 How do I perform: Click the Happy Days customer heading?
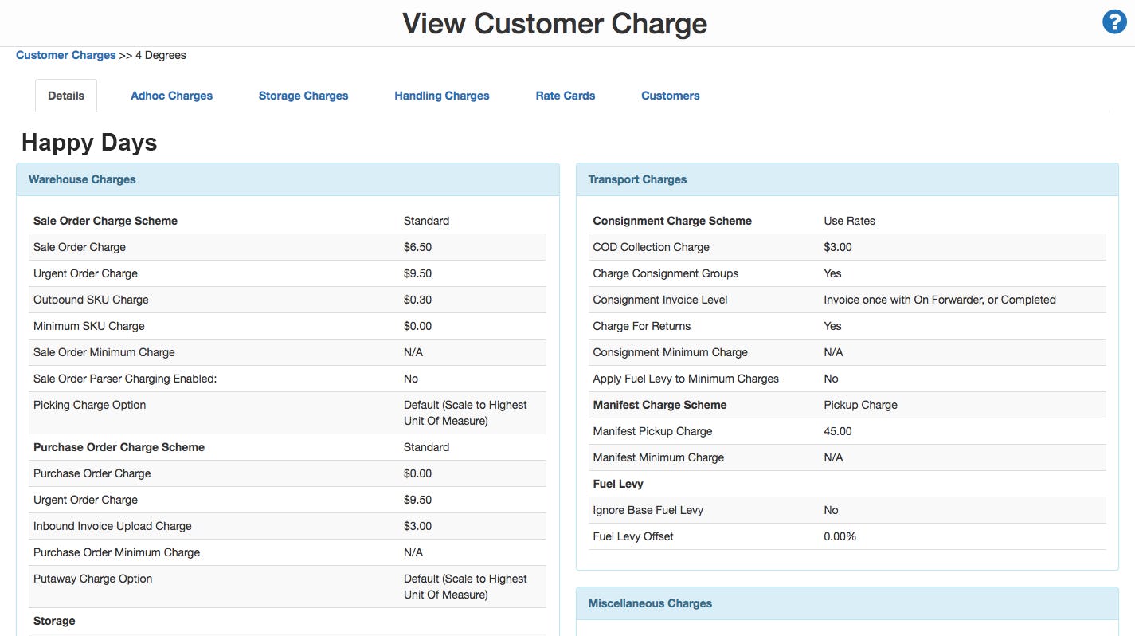point(88,142)
